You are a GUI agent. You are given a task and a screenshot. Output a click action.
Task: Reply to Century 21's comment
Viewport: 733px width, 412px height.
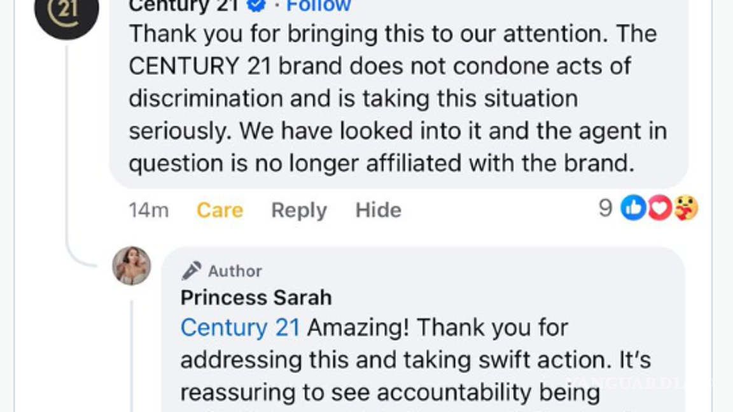pos(298,210)
